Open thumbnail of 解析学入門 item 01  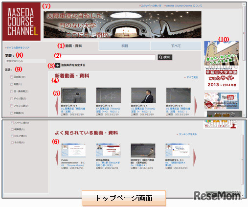coord(73,95)
